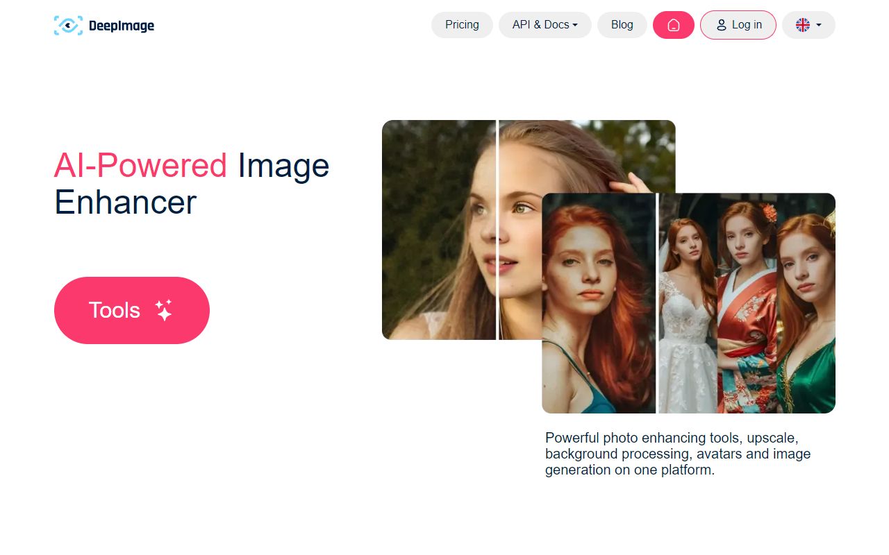This screenshot has width=889, height=555.
Task: Click the AI-Powered Image Enhancer heading
Action: [192, 184]
